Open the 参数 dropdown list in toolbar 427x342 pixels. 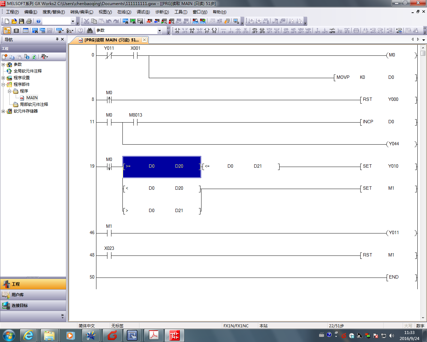coord(159,31)
